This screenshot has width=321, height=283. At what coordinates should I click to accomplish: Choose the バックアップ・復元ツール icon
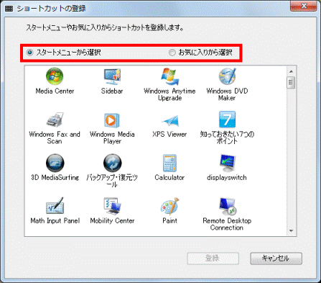click(x=112, y=163)
